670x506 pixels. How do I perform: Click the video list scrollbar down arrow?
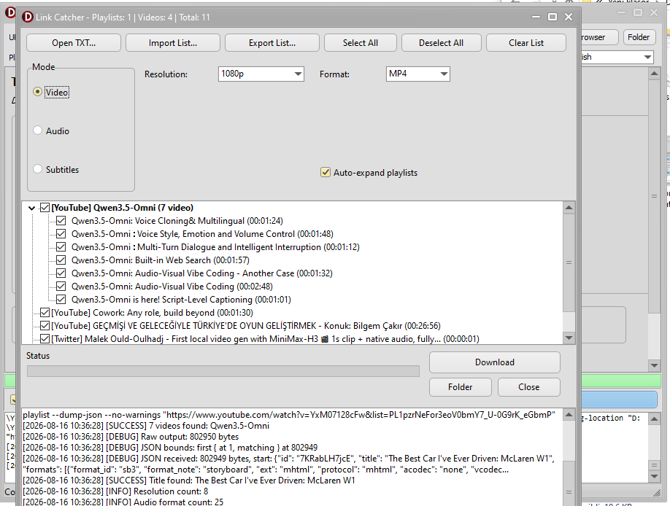[x=569, y=338]
